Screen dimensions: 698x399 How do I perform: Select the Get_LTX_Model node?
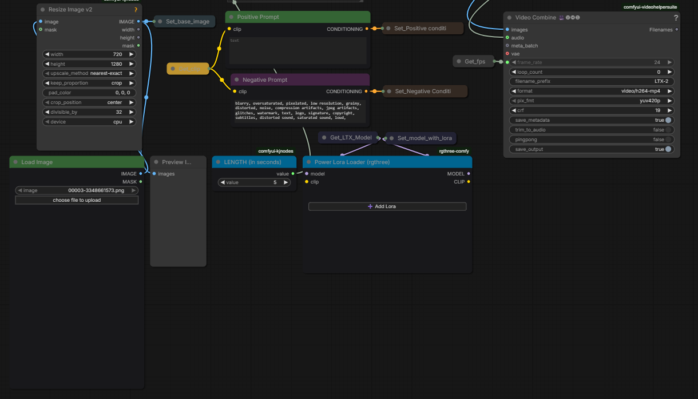350,138
